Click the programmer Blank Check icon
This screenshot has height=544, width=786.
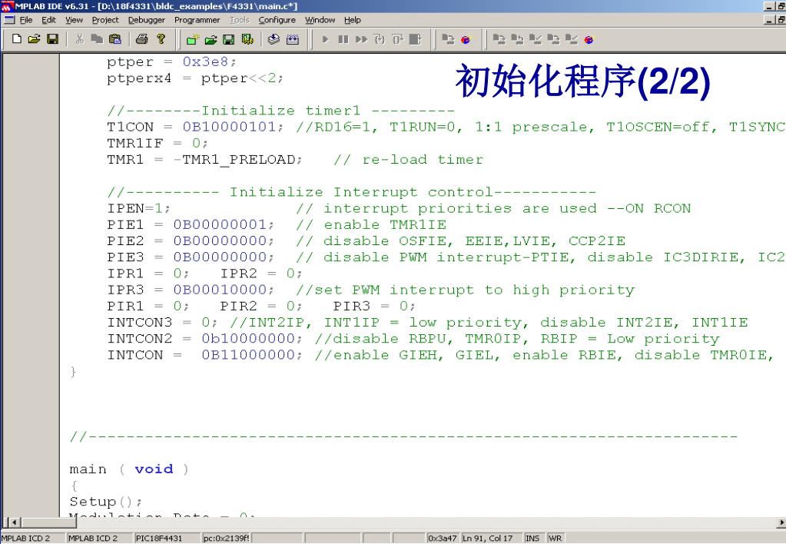[x=572, y=40]
